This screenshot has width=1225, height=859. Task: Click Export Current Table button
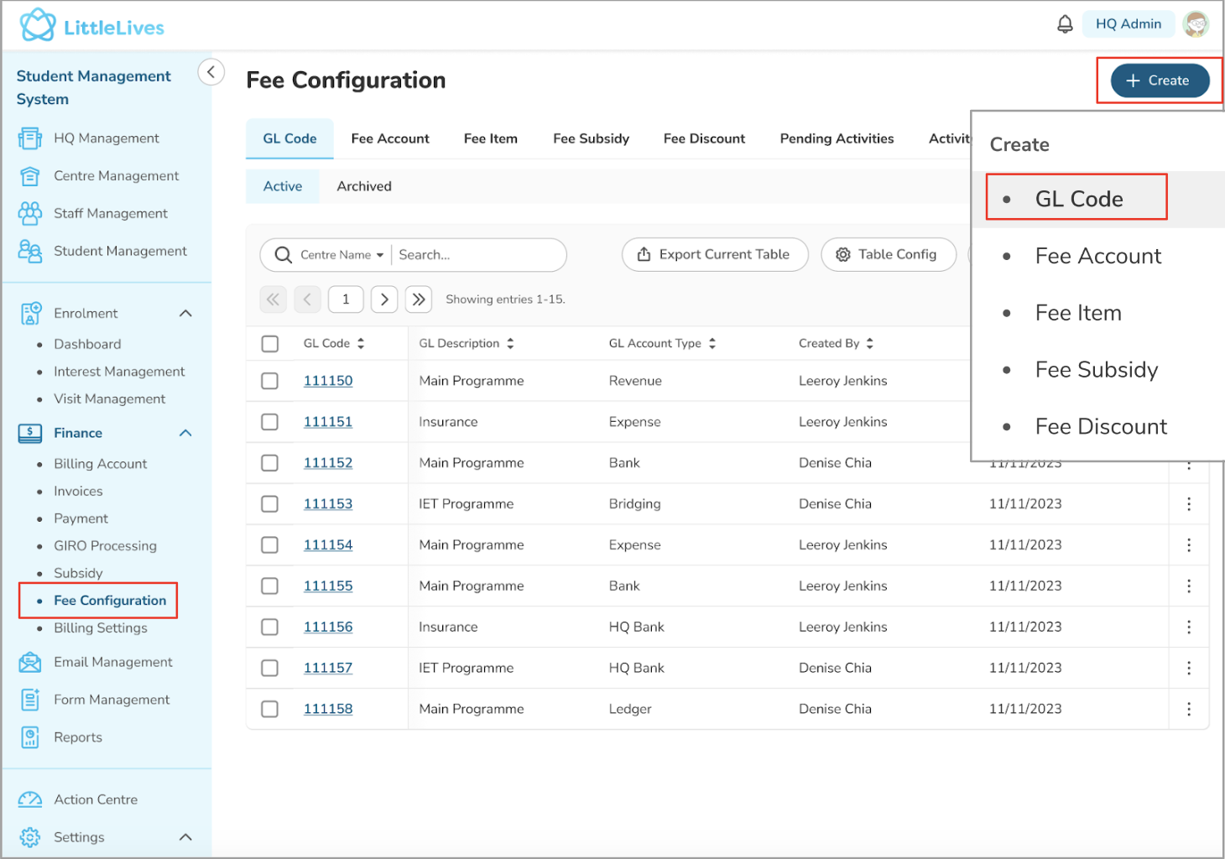pyautogui.click(x=715, y=255)
